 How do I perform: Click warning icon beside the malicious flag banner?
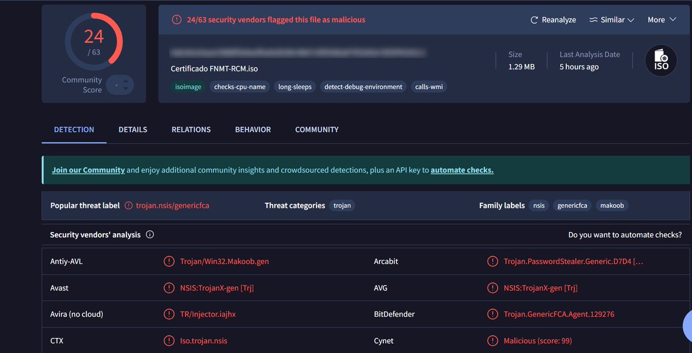coord(176,20)
